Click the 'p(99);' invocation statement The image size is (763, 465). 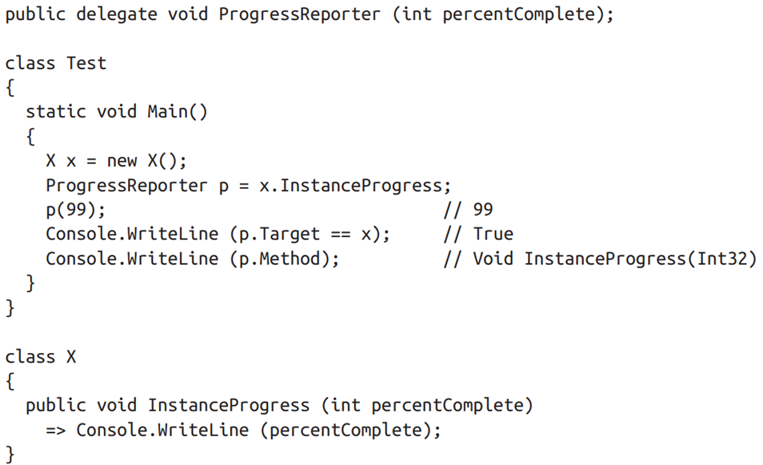tap(75, 210)
